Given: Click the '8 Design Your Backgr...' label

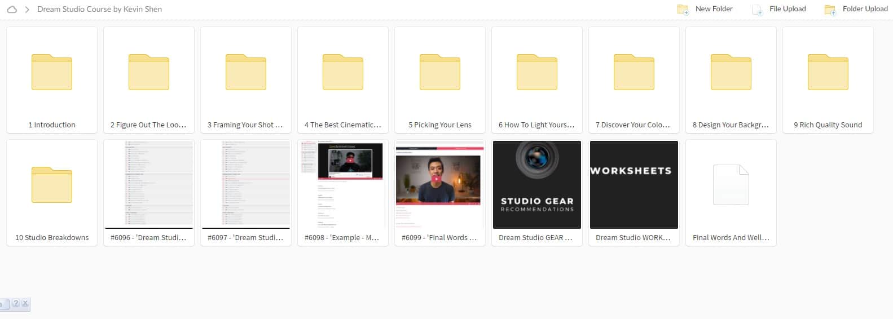Looking at the screenshot, I should coord(731,125).
